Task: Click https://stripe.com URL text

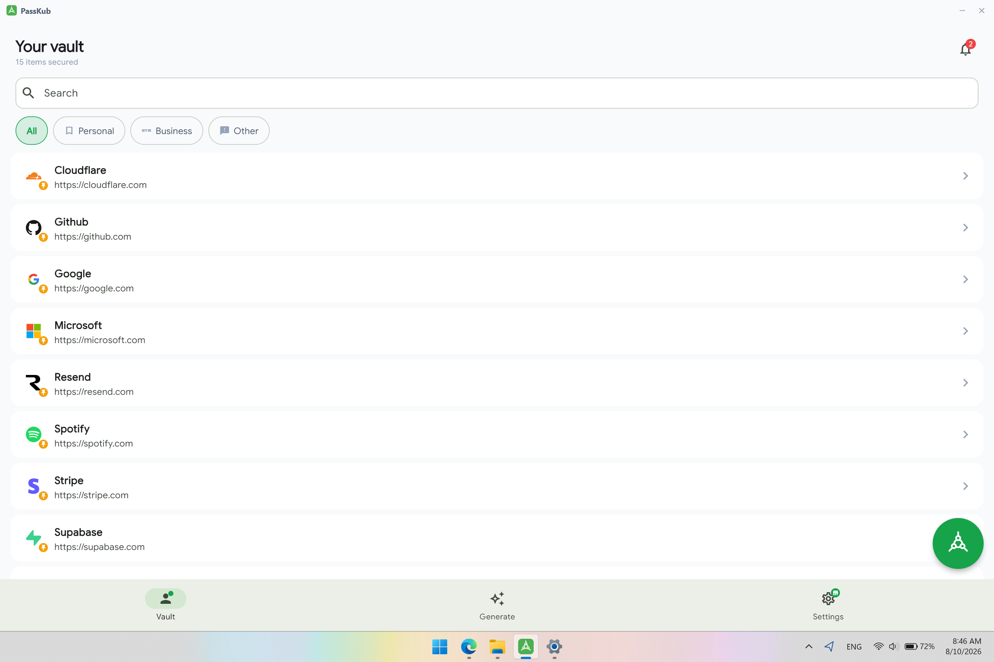Action: [91, 495]
